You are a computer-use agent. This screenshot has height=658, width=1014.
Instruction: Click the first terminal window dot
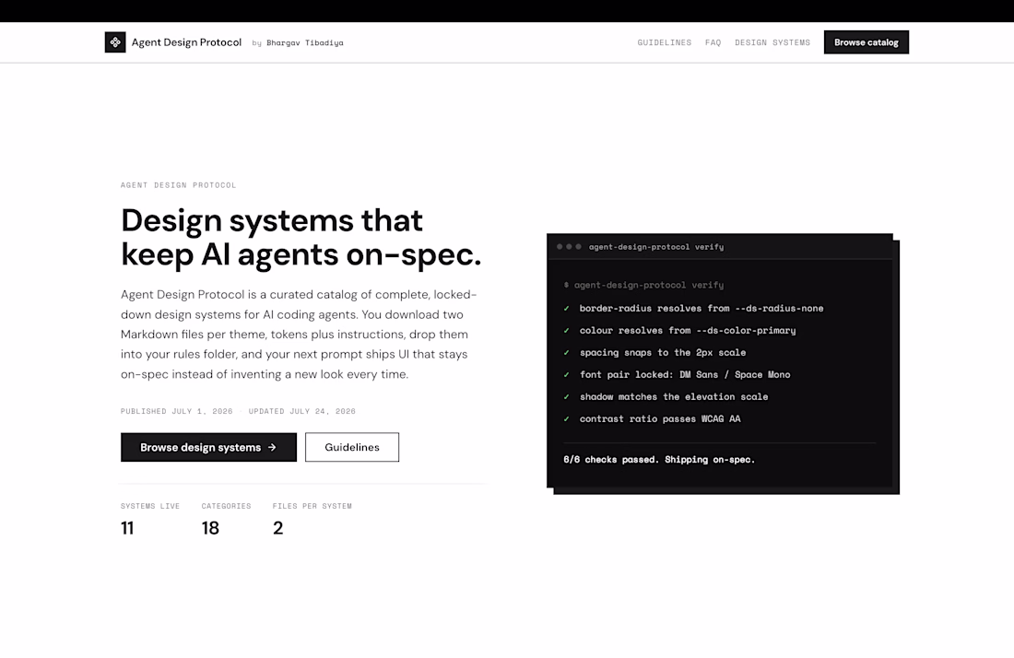(560, 247)
